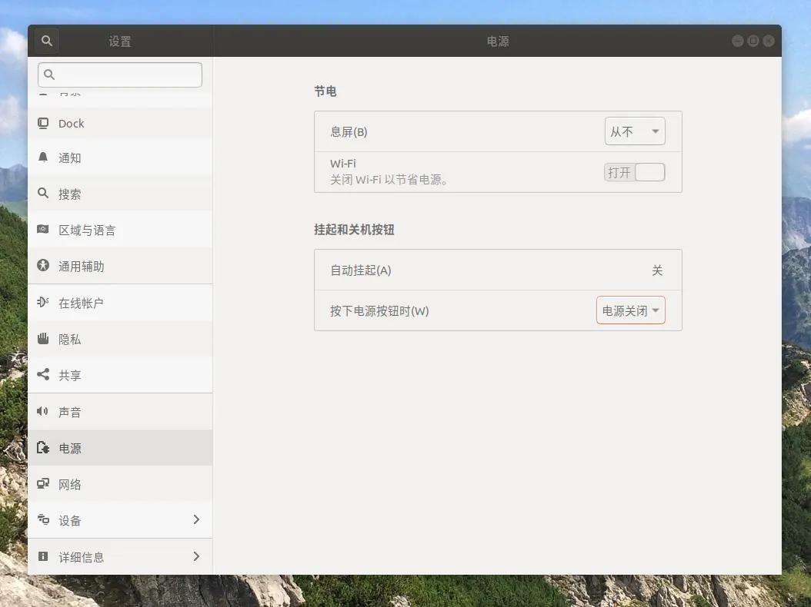The height and width of the screenshot is (607, 811).
Task: Expand the 详细信息 submenu chevron
Action: click(x=196, y=556)
